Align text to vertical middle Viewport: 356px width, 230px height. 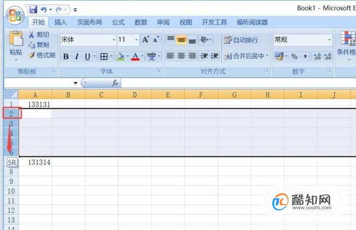click(182, 40)
